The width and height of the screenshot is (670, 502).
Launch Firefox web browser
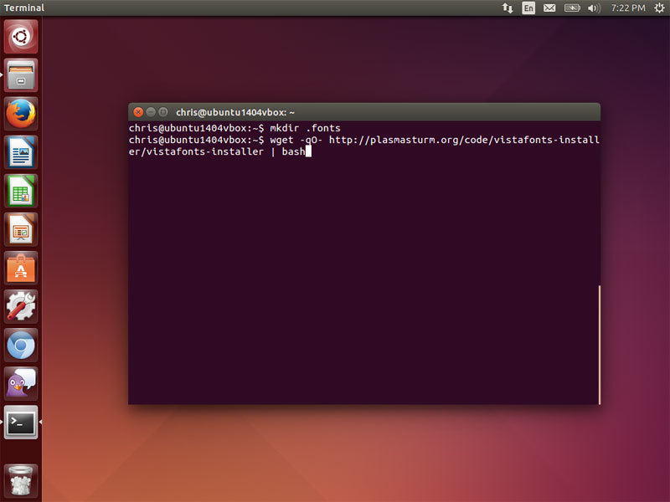click(x=21, y=114)
